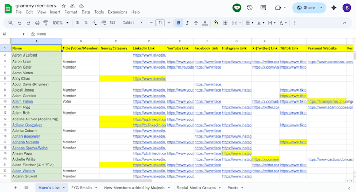Toggle strikethrough formatting
Screen dimensions: 356x192
[x=196, y=22]
